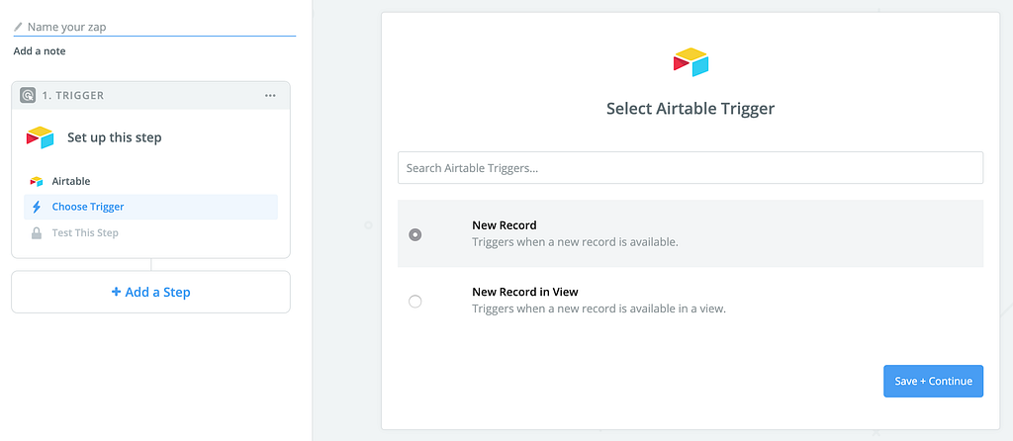Open the three-dot menu on trigger step

click(x=270, y=96)
